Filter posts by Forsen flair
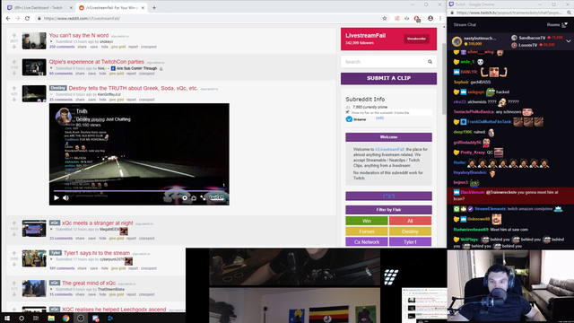The height and width of the screenshot is (323, 574). point(367,231)
